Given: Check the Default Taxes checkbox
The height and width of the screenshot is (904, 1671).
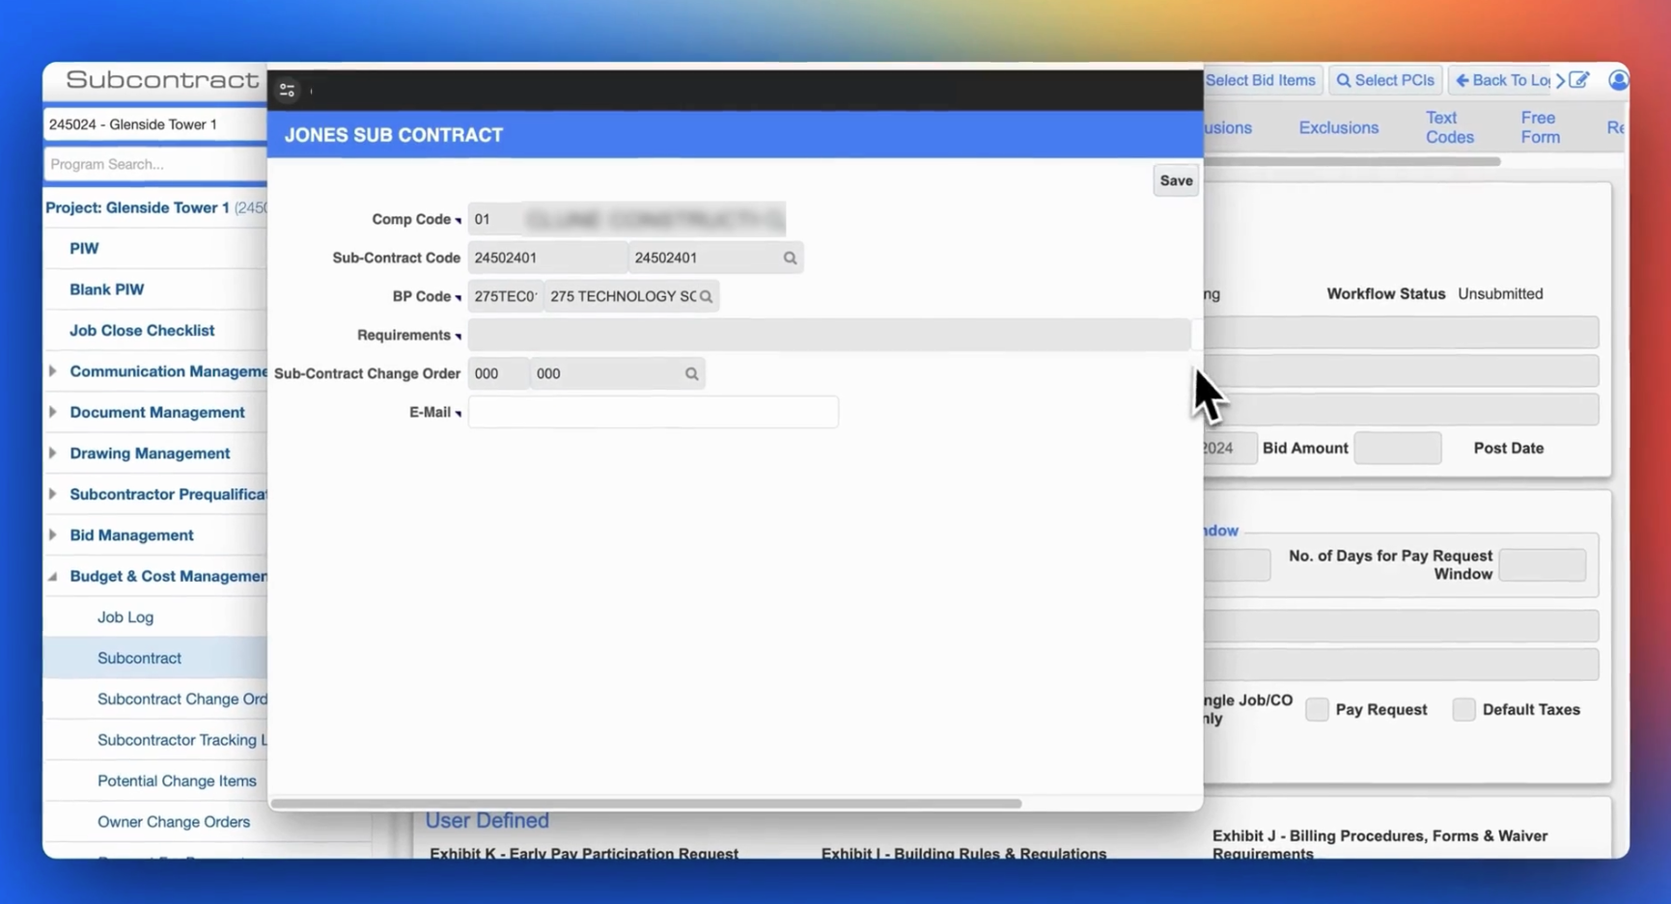Looking at the screenshot, I should 1463,709.
